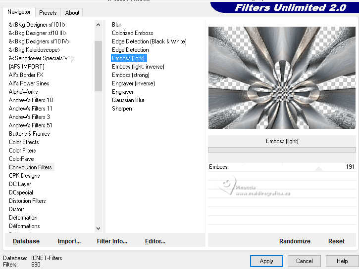The height and width of the screenshot is (269, 359).
Task: Select Andrew's Filters 3 category
Action: (29, 117)
